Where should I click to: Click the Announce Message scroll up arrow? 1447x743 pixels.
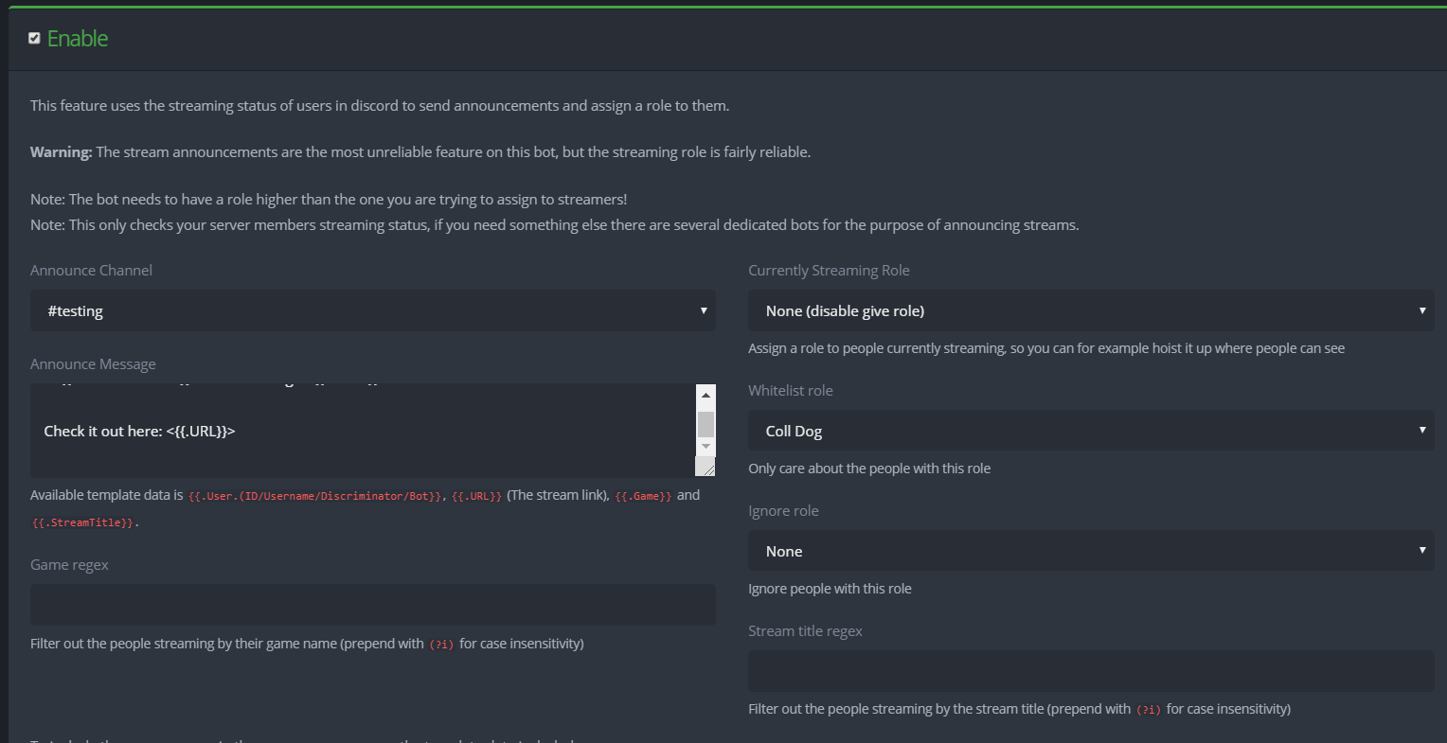706,395
